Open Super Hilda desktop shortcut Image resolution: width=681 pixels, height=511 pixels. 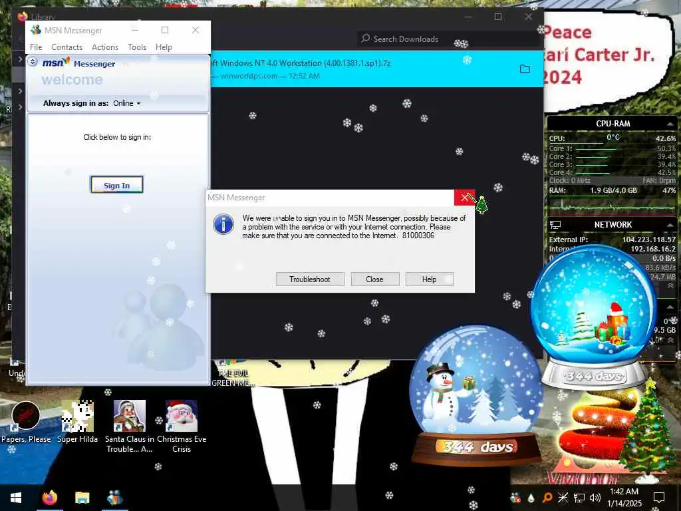click(x=77, y=422)
